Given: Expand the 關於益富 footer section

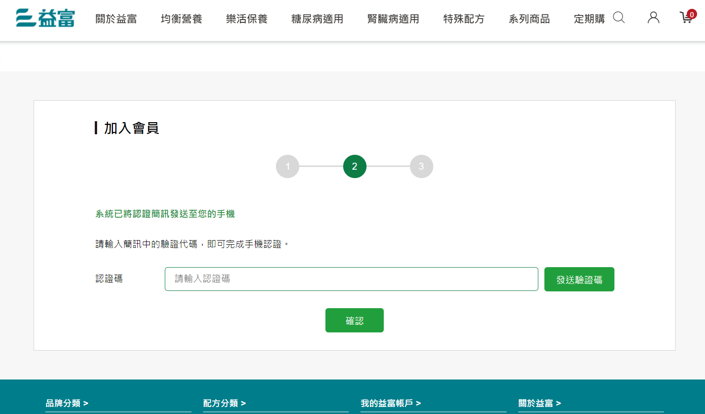Looking at the screenshot, I should tap(541, 403).
